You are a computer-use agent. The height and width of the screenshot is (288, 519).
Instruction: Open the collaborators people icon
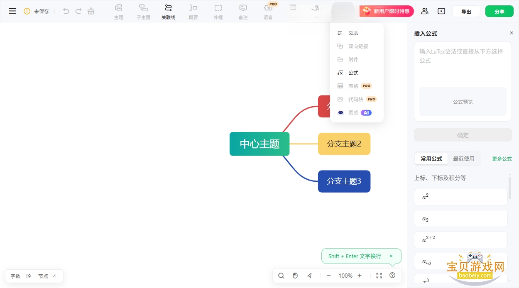425,11
